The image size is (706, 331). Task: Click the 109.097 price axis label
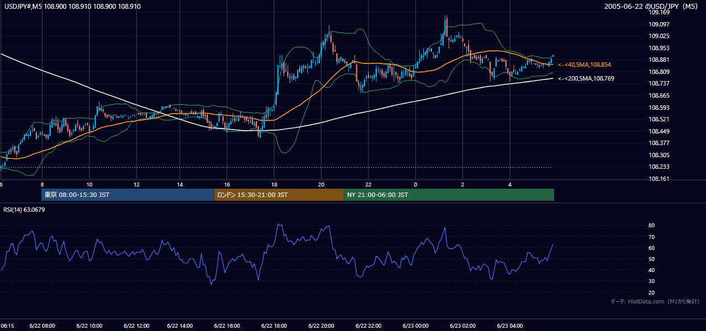coord(658,24)
